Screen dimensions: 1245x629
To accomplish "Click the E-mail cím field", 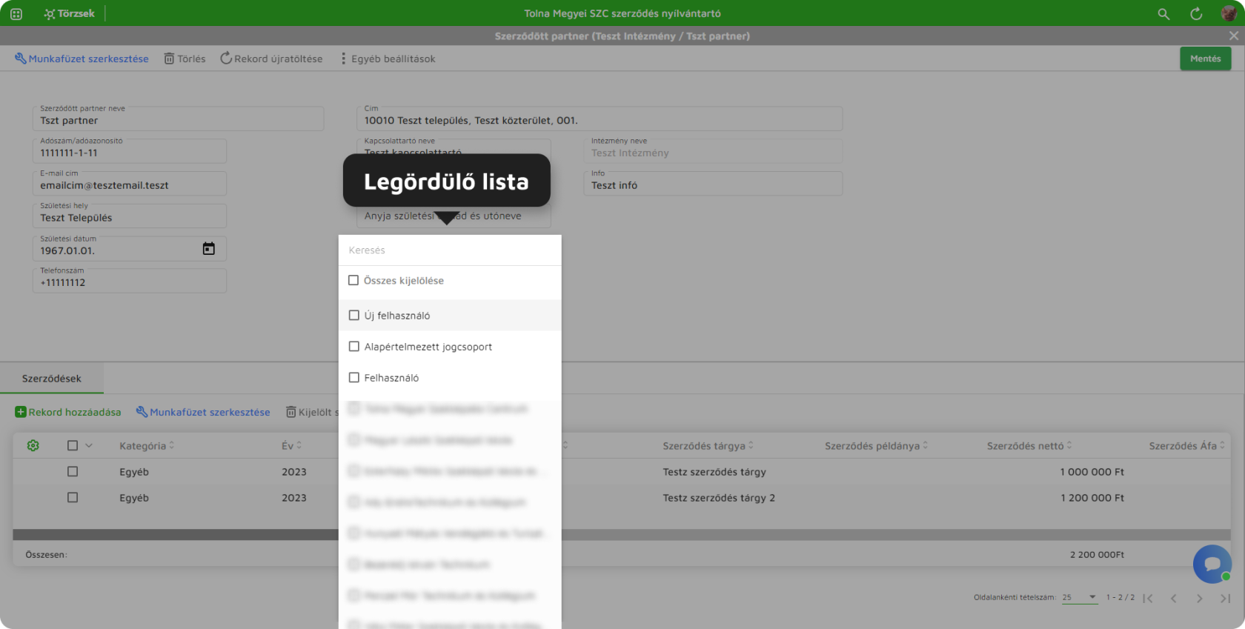I will click(130, 184).
